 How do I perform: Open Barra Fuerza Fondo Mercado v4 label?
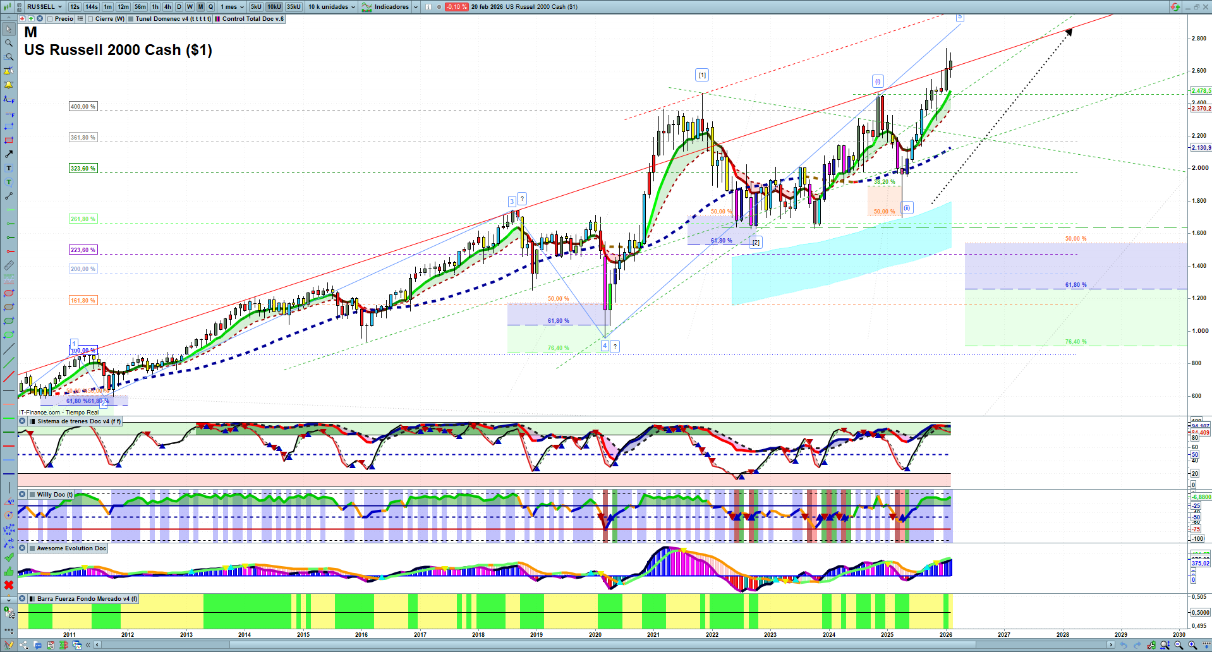click(x=87, y=599)
